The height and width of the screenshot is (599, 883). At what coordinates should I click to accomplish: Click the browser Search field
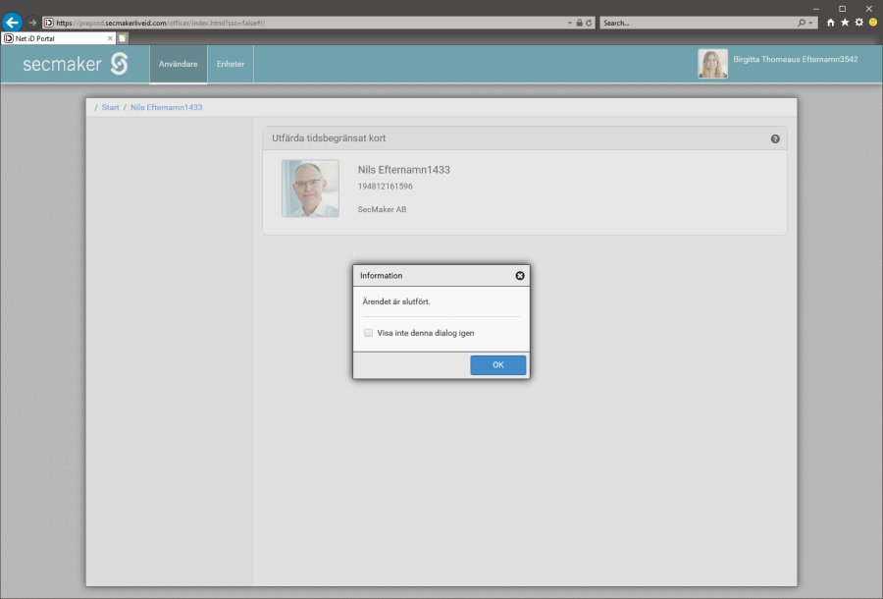[699, 24]
